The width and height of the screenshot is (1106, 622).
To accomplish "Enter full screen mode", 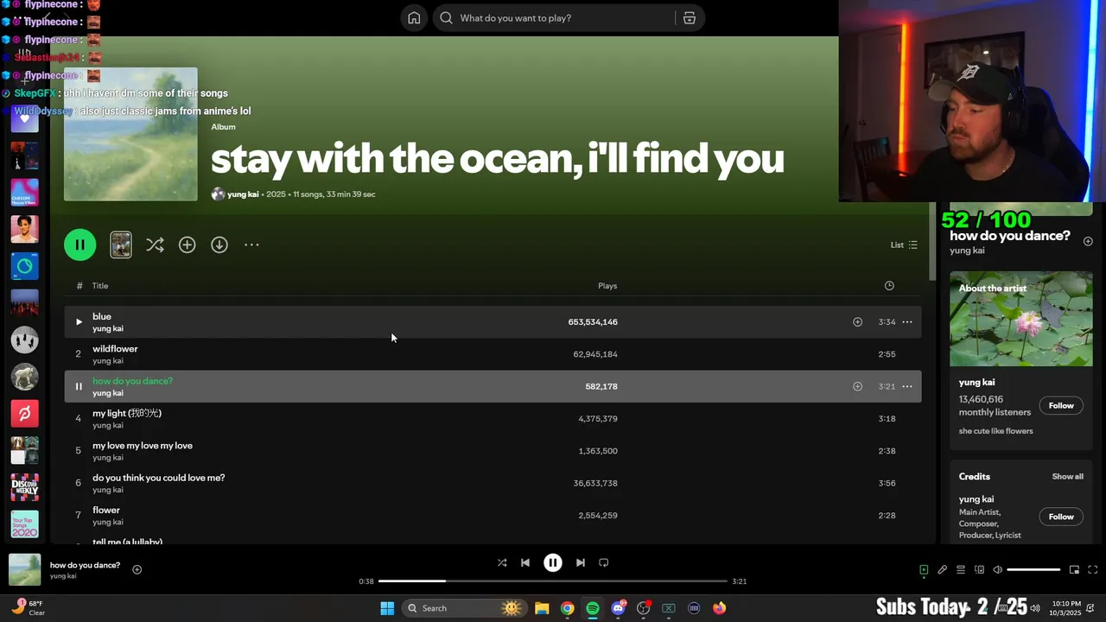I will point(1093,570).
